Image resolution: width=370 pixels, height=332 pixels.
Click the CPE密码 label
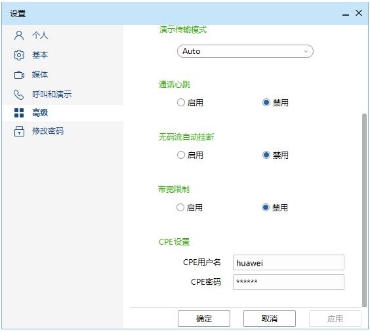click(x=206, y=281)
